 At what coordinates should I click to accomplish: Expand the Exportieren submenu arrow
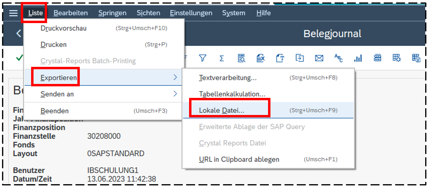175,78
